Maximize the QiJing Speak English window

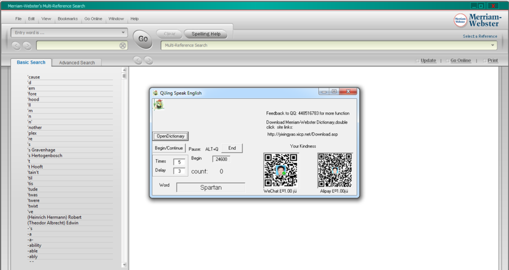[x=334, y=92]
